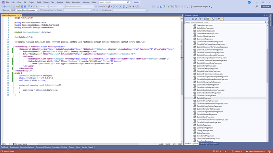Select DataGridSortPage.razor in Solution Explorer
The height and width of the screenshot is (153, 273).
[206, 117]
